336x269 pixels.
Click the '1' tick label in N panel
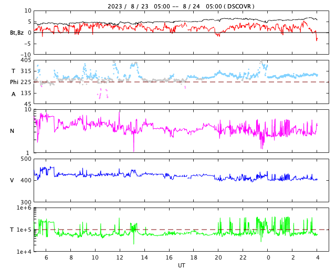point(28,153)
